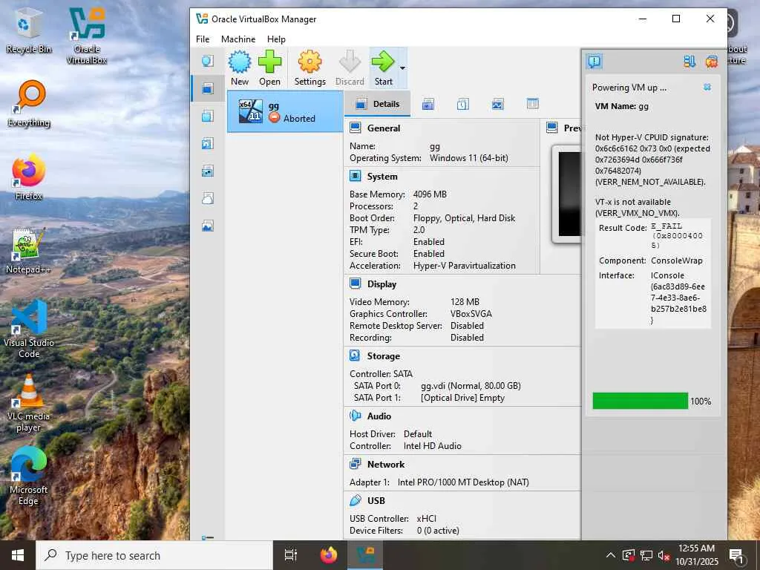760x570 pixels.
Task: Switch to the Logs tab icon
Action: tap(463, 104)
